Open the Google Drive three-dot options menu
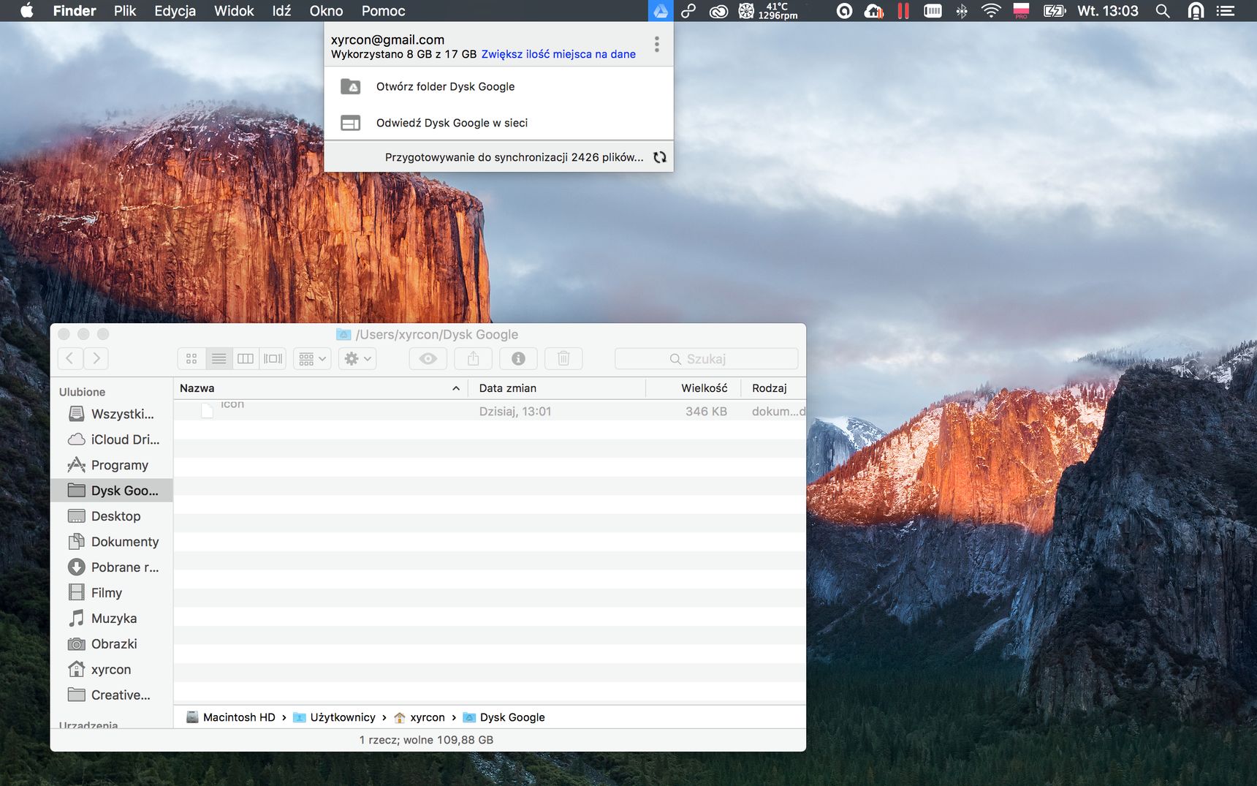The height and width of the screenshot is (786, 1257). click(657, 45)
